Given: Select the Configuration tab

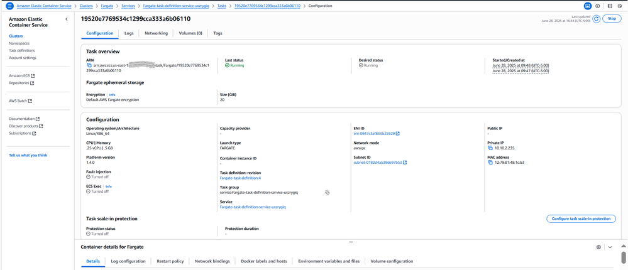Looking at the screenshot, I should (100, 33).
